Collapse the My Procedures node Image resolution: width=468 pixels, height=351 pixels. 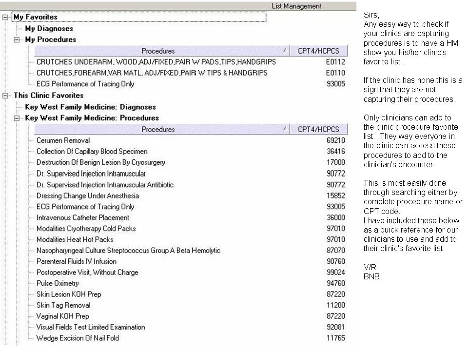pyautogui.click(x=17, y=39)
